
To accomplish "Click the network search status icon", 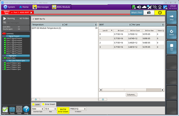I will click(155, 7).
